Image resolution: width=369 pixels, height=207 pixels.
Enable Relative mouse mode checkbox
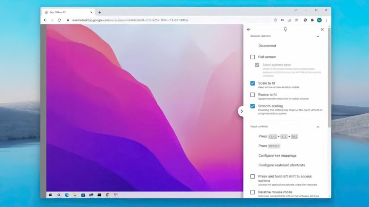253,192
